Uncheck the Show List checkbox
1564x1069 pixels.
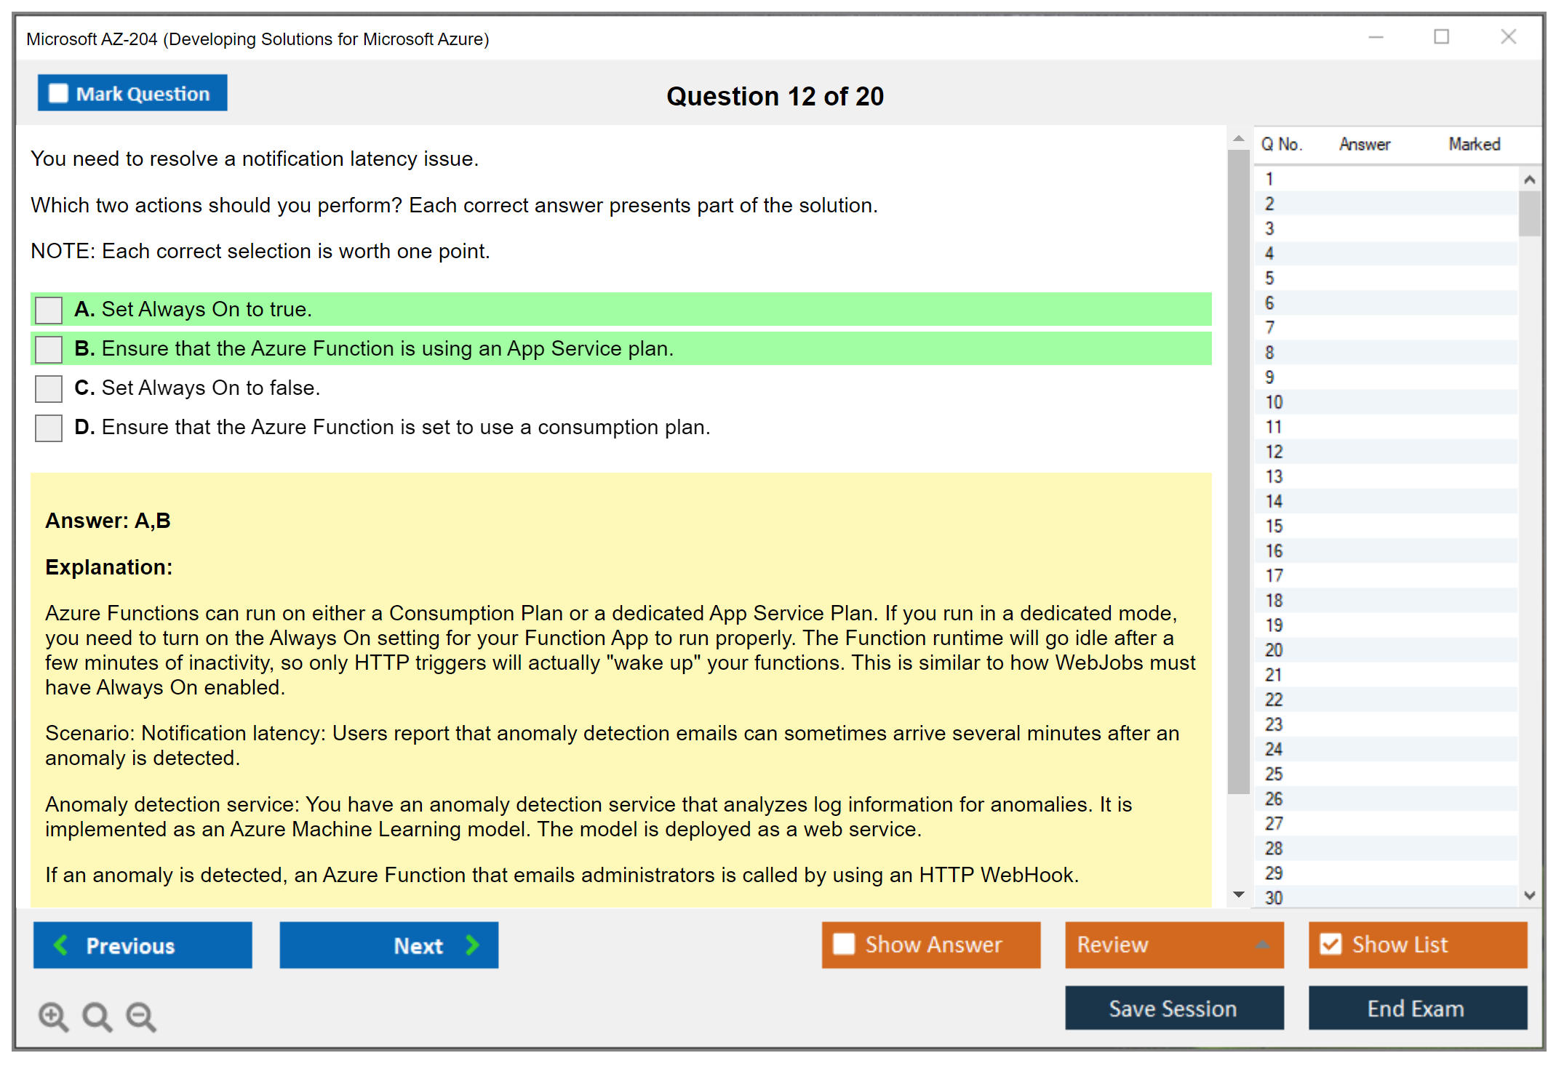(1330, 944)
